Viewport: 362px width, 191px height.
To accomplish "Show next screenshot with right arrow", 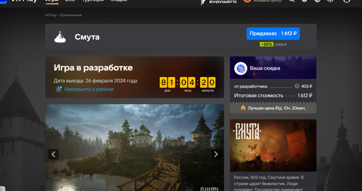I will 216,154.
